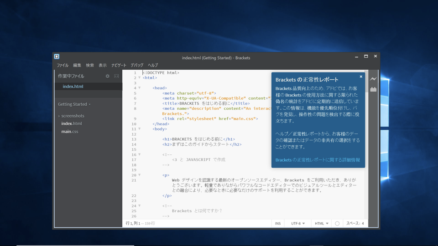Click the h1 BRACKETS heading line
This screenshot has height=246, width=438.
(198, 139)
